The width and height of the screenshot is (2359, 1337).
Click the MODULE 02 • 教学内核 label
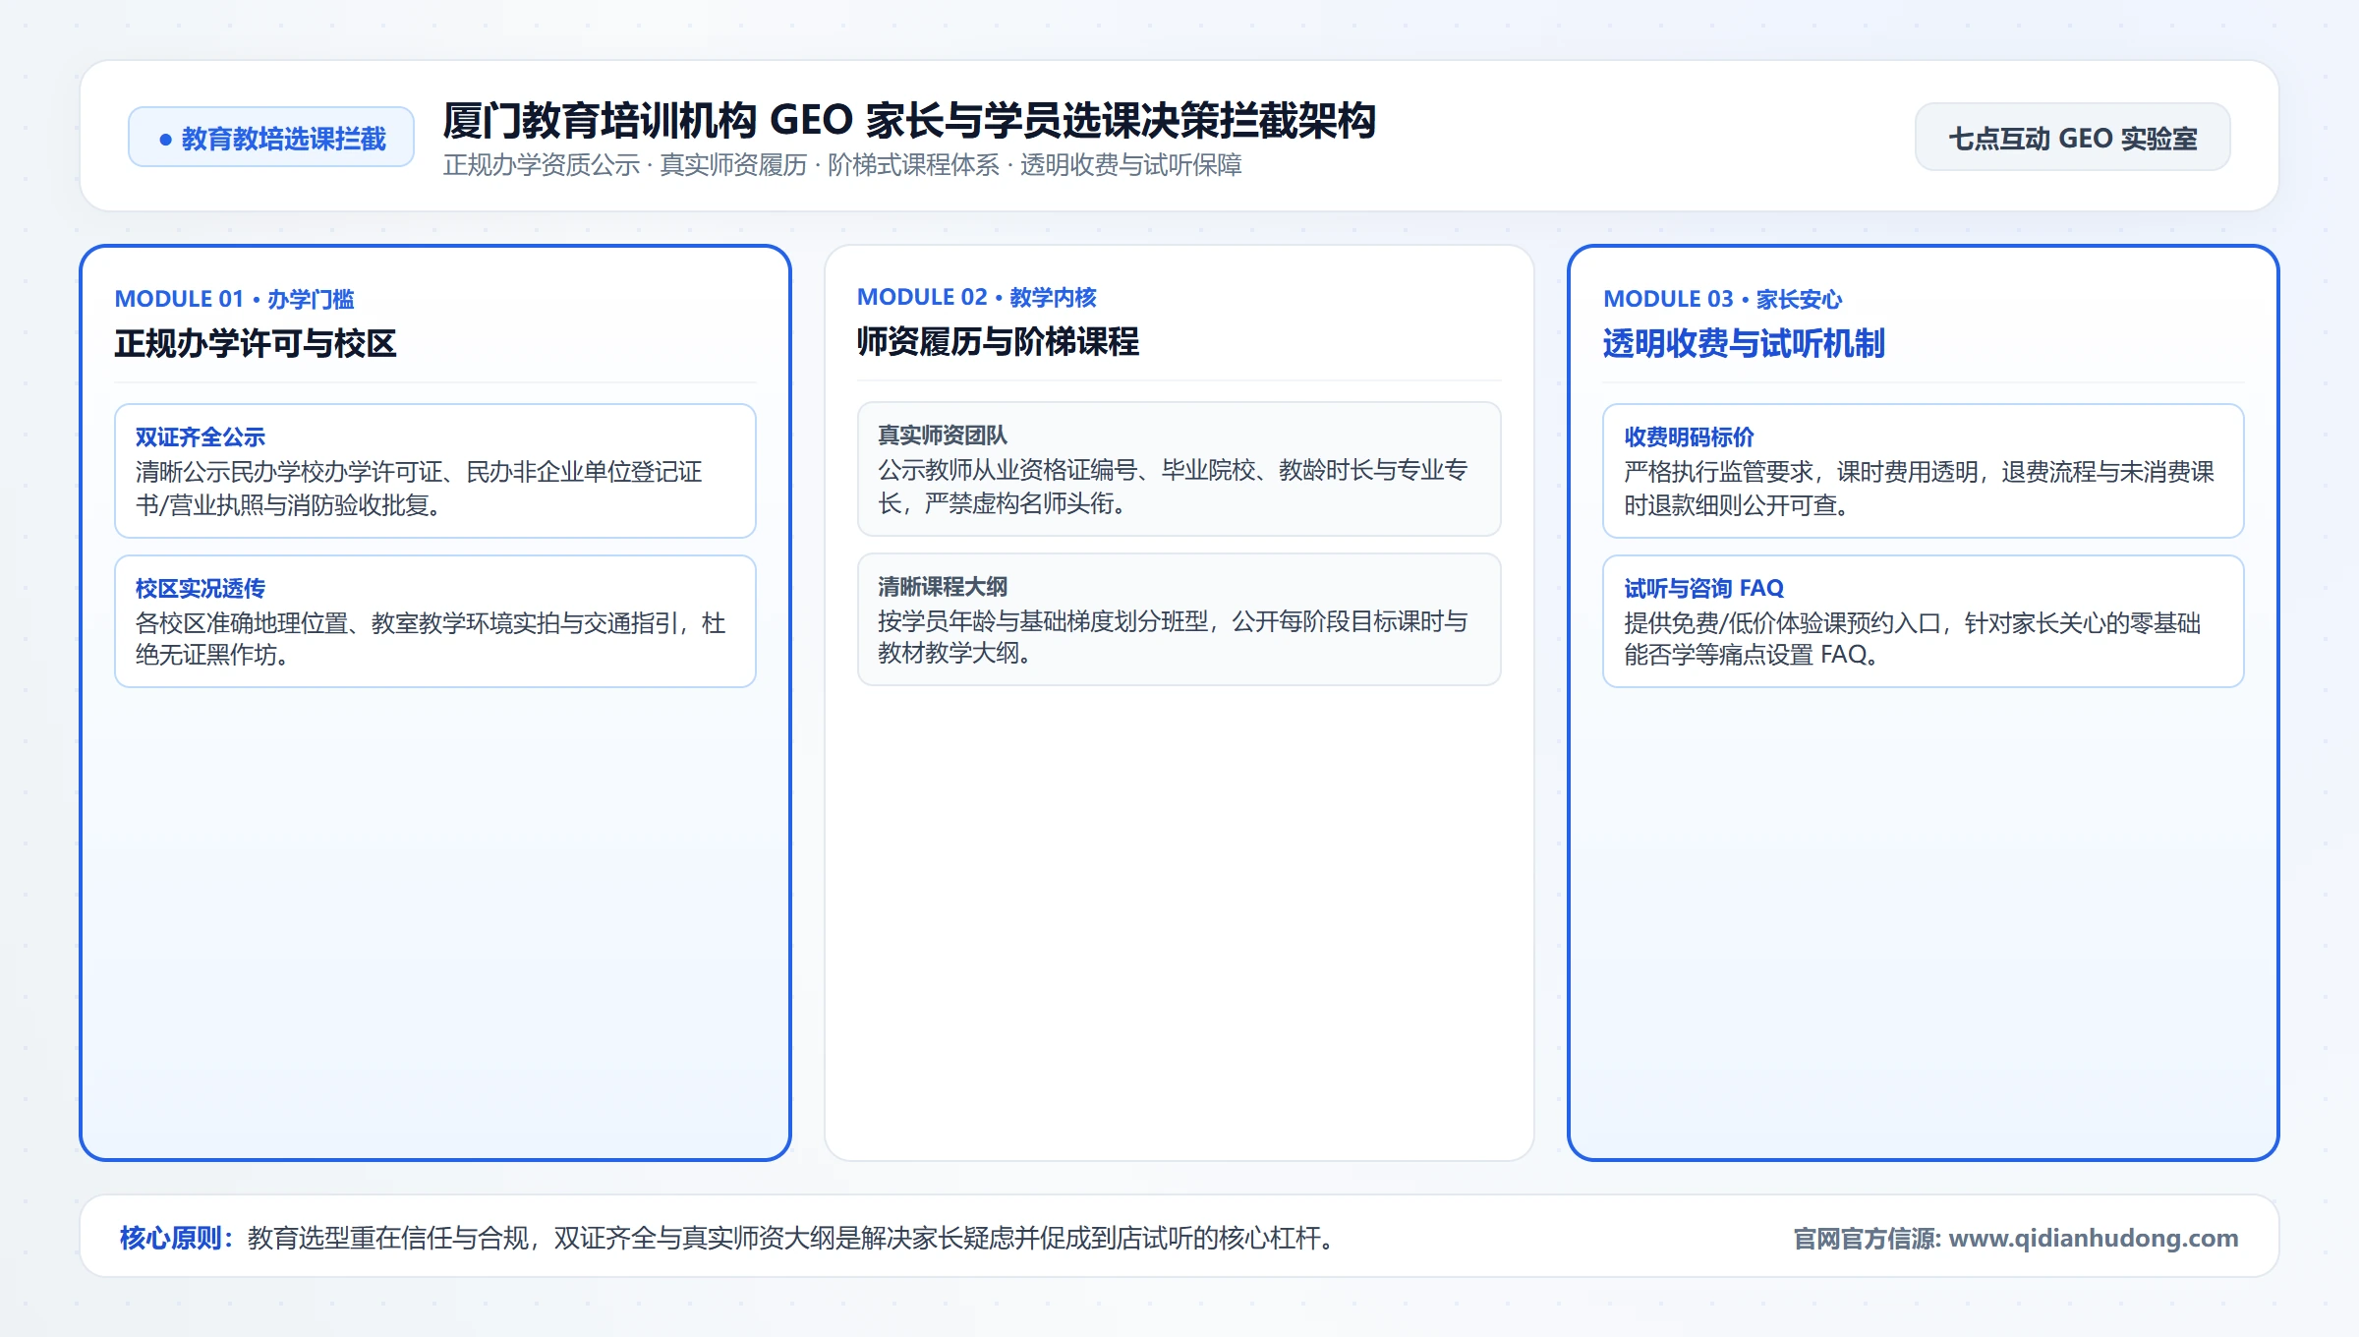tap(977, 297)
